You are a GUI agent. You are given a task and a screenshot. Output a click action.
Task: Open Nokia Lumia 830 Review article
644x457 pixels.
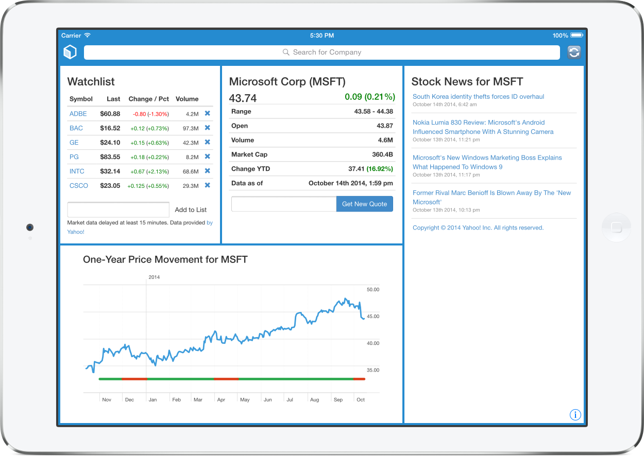[x=483, y=127]
